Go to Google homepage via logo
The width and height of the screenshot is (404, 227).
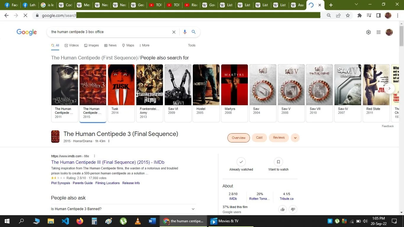coord(27,32)
